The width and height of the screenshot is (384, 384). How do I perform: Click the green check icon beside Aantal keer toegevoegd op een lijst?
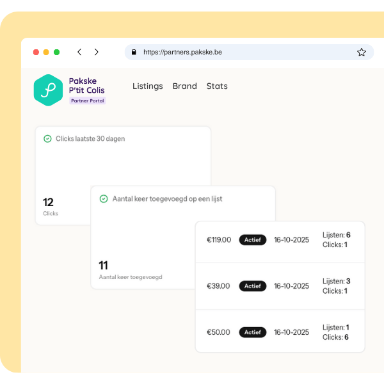(x=104, y=198)
